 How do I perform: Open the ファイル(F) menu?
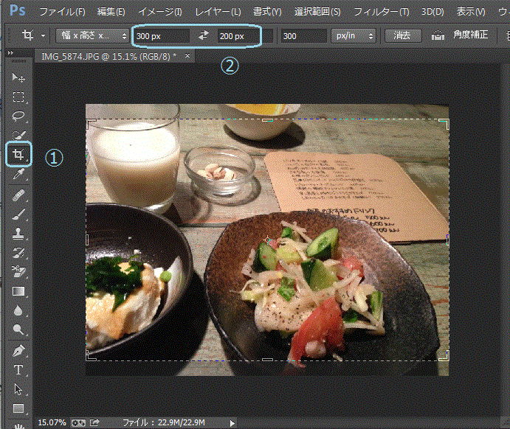[x=62, y=12]
